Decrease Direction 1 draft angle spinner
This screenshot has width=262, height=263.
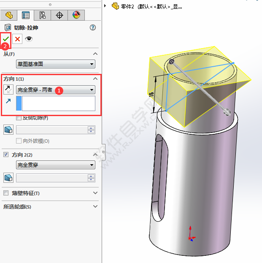tap(91, 132)
